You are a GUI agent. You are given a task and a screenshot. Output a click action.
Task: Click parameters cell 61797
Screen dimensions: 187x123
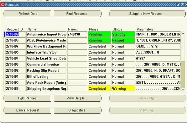[x=158, y=59]
